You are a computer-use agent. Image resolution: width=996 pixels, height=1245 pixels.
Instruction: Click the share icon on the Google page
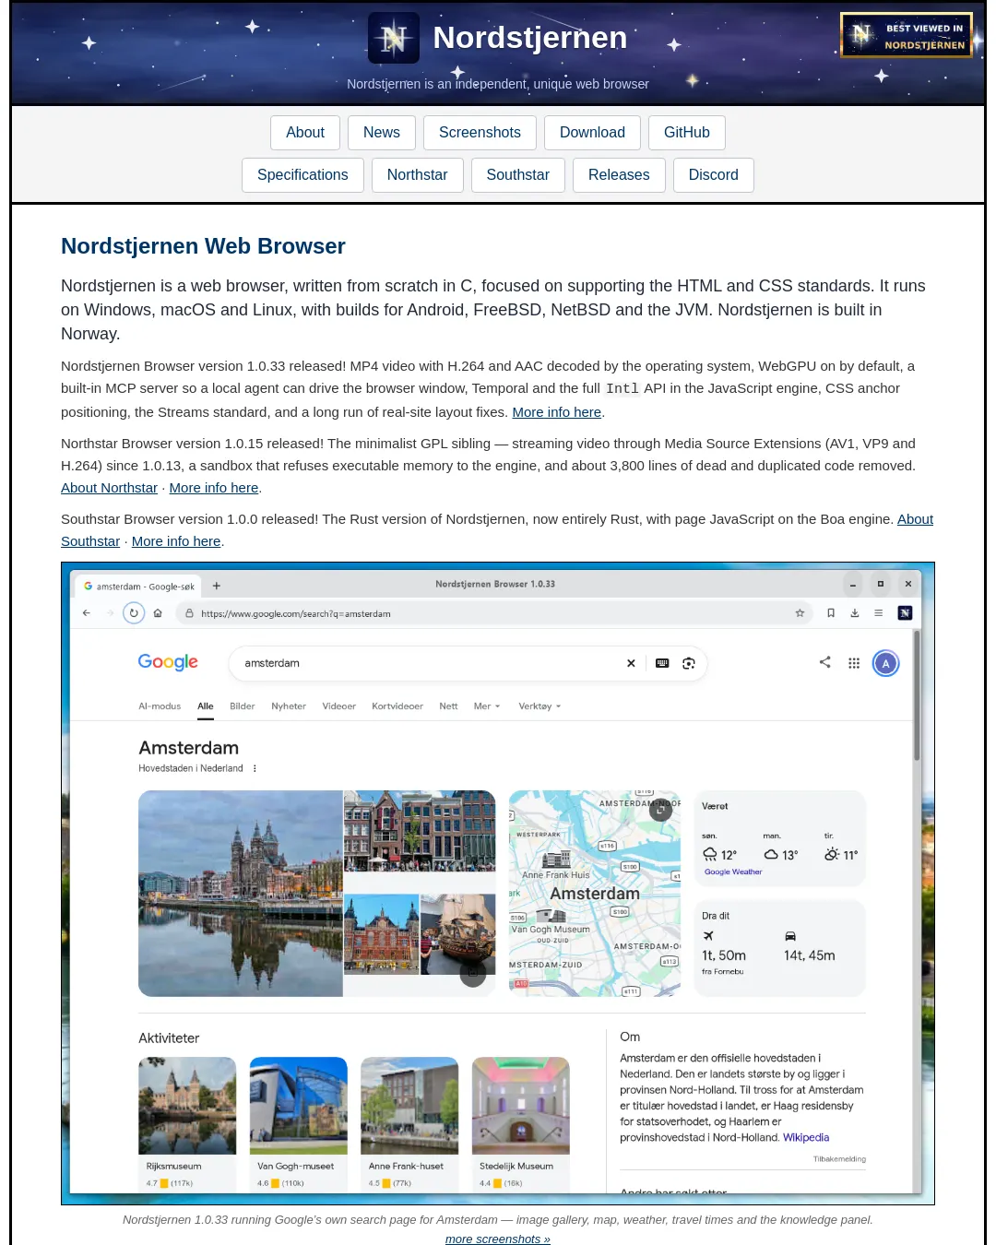(x=825, y=662)
